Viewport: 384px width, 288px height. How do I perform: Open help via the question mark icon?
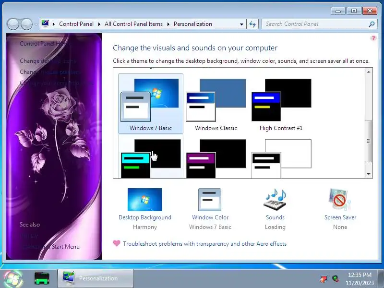click(373, 38)
